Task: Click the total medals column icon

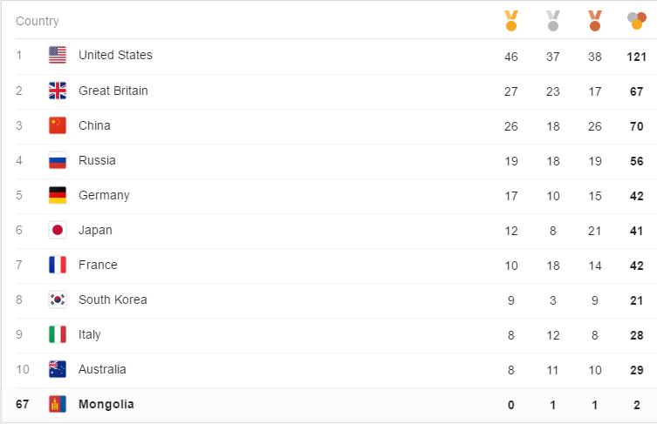Action: pos(636,21)
